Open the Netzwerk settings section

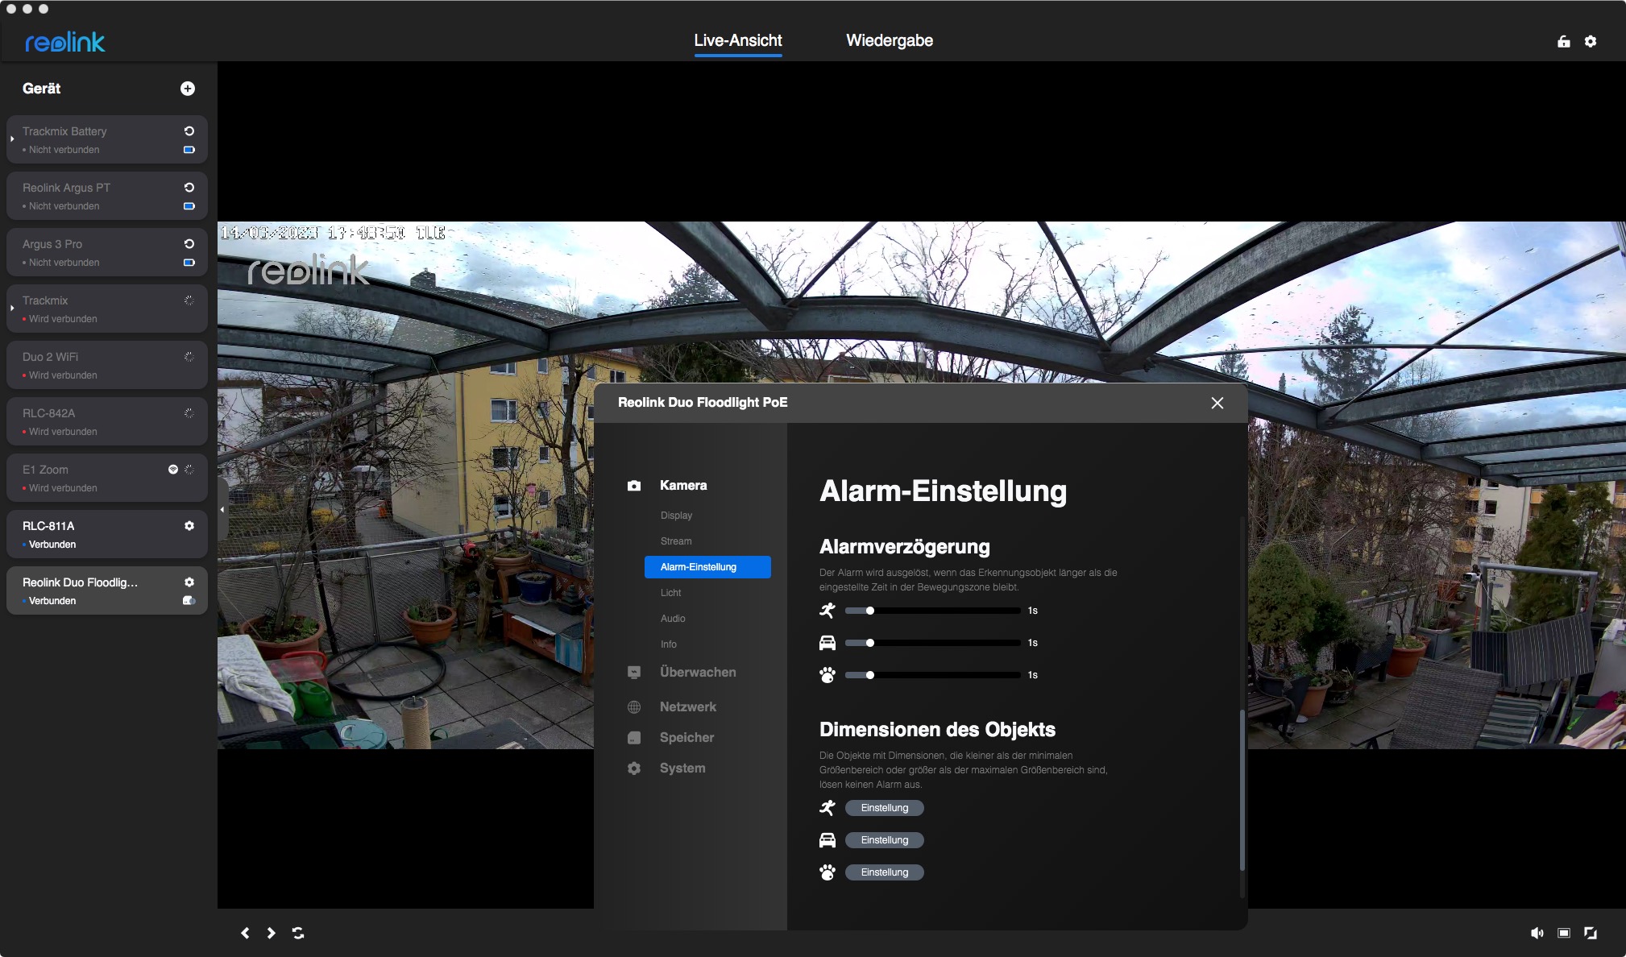(687, 706)
